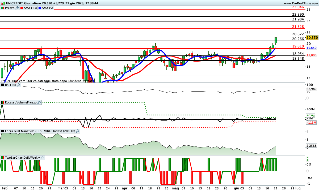The height and width of the screenshot is (191, 319).
Task: Click the apr label on time axis
Action: pyautogui.click(x=124, y=188)
